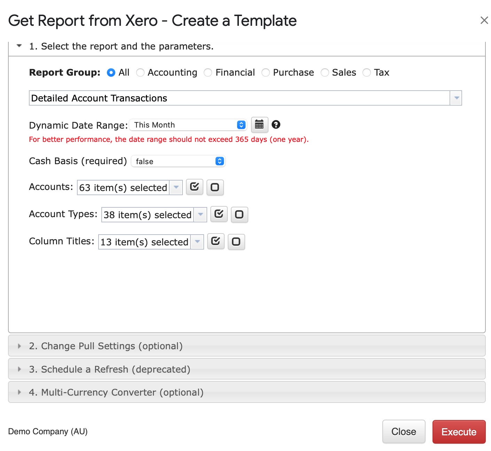Open the calendar date picker icon
491x451 pixels.
(259, 125)
